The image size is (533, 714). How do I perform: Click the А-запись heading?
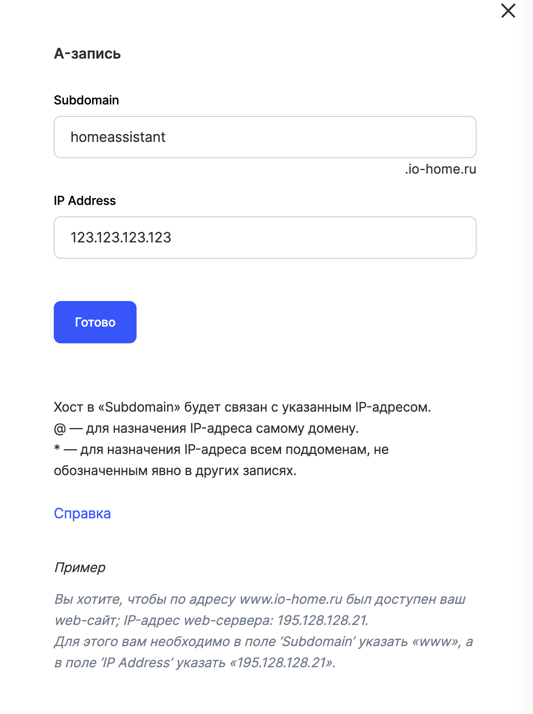87,54
